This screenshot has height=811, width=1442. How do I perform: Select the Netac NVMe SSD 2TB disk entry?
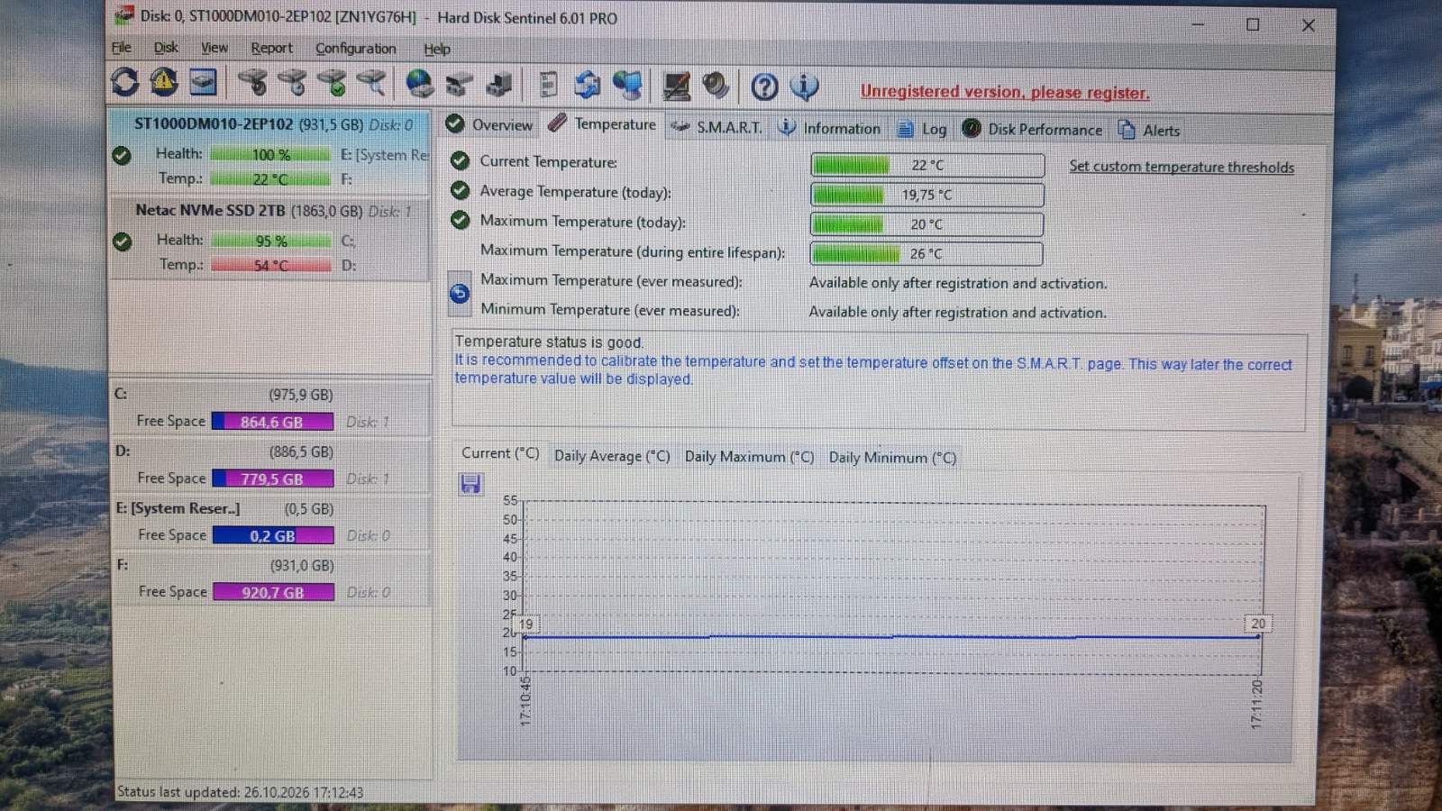[x=269, y=238]
